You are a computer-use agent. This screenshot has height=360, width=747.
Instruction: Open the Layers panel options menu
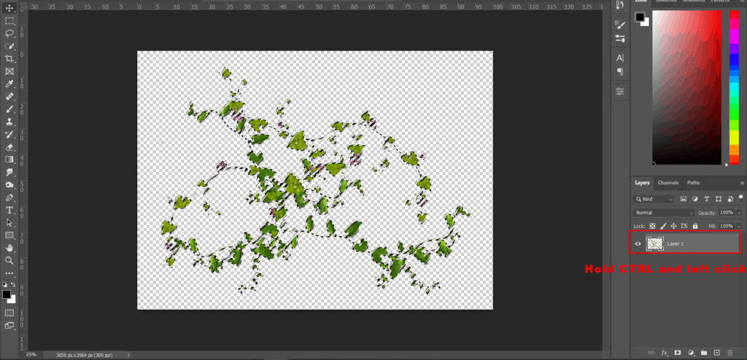pyautogui.click(x=742, y=183)
